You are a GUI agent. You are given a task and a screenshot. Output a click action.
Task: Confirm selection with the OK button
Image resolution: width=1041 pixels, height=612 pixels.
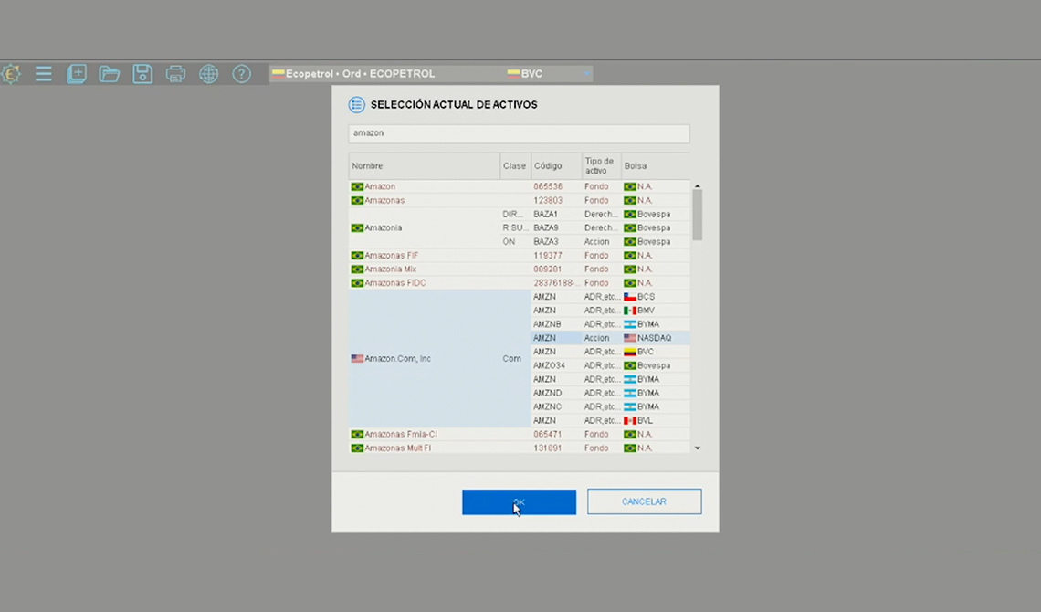pos(520,502)
